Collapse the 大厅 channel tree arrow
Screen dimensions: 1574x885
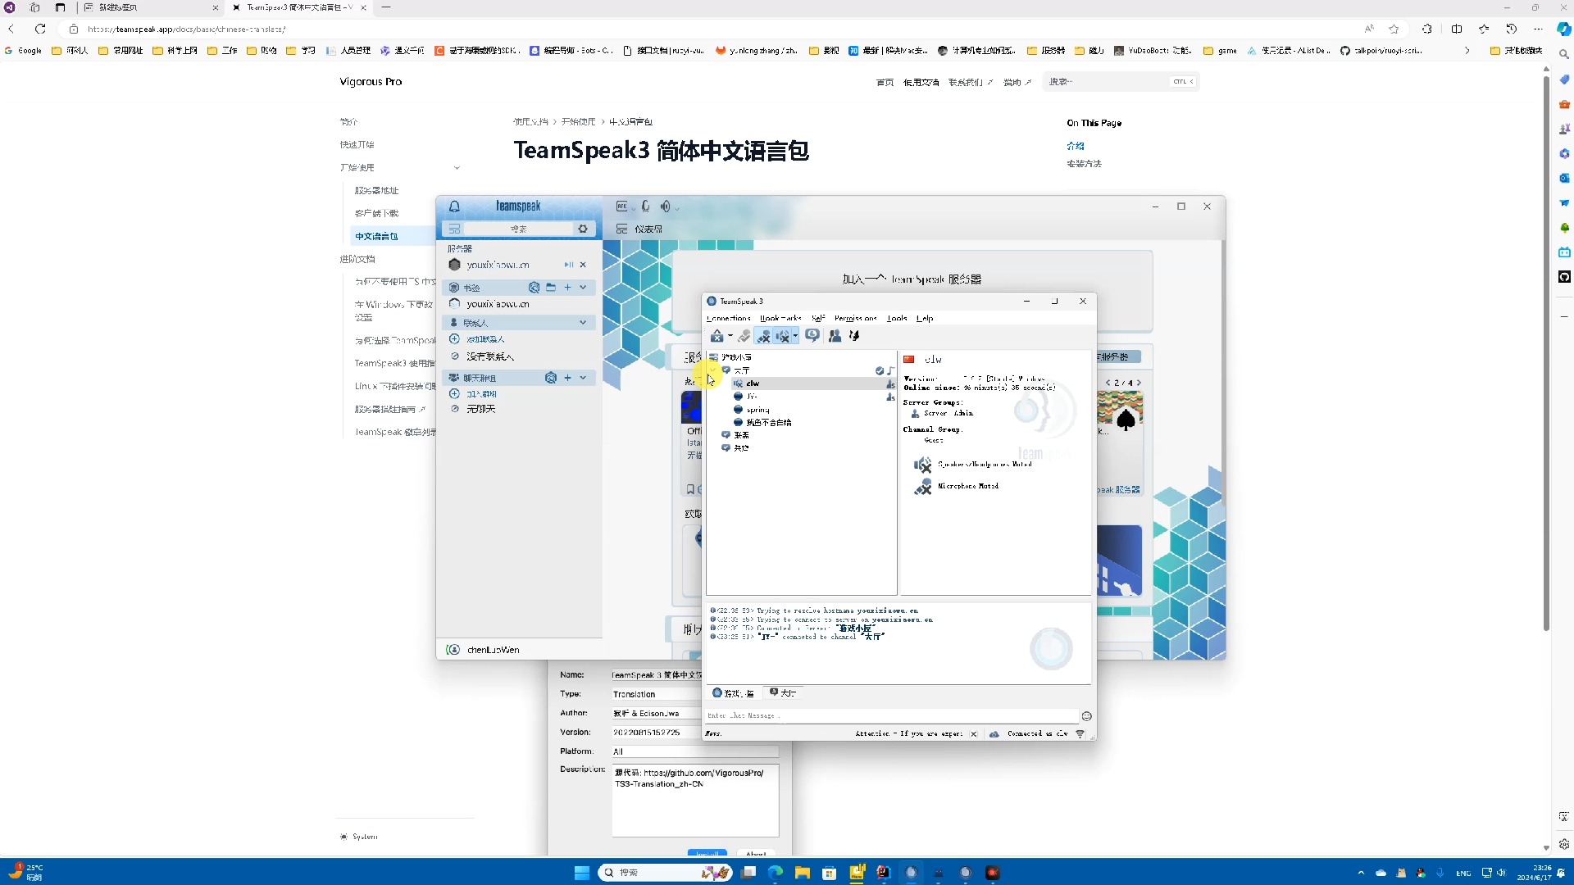(712, 370)
